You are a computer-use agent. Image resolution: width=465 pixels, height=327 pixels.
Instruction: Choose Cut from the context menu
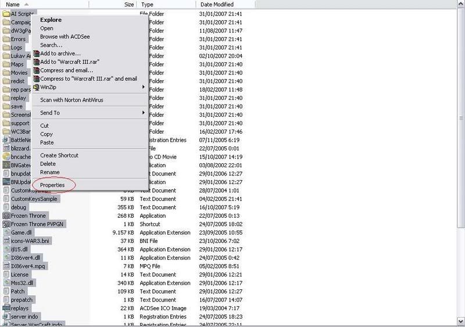point(44,125)
